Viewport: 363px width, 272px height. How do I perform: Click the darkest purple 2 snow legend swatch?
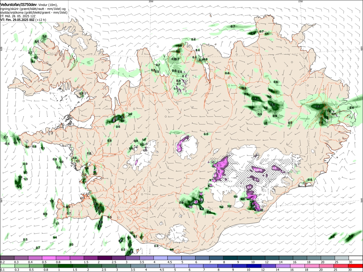[x=105, y=258]
